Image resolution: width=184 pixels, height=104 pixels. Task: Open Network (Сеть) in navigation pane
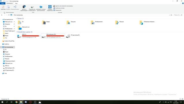click(x=5, y=73)
